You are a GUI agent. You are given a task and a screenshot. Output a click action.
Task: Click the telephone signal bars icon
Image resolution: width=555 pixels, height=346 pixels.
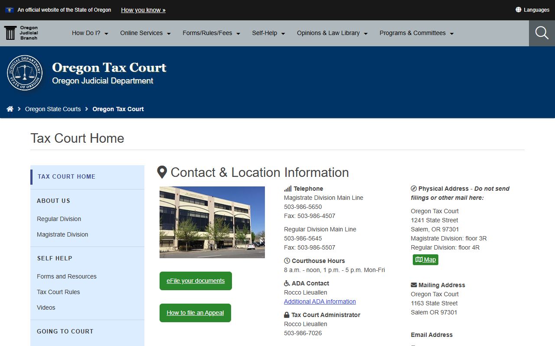(x=288, y=189)
